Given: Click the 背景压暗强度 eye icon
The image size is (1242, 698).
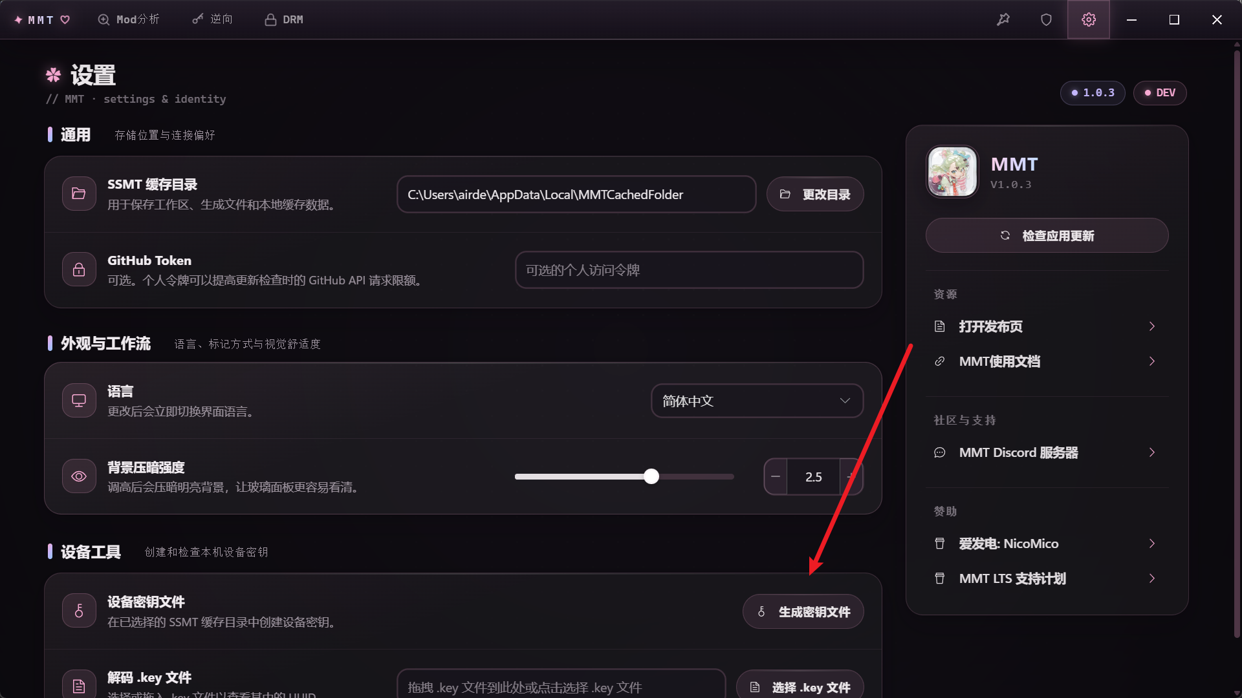Looking at the screenshot, I should click(x=79, y=476).
